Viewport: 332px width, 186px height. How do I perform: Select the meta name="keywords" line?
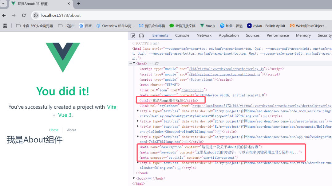tap(221, 152)
